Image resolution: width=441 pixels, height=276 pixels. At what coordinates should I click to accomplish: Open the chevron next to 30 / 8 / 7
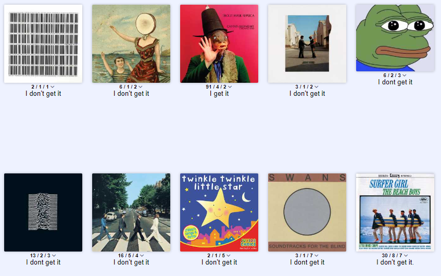coord(406,256)
